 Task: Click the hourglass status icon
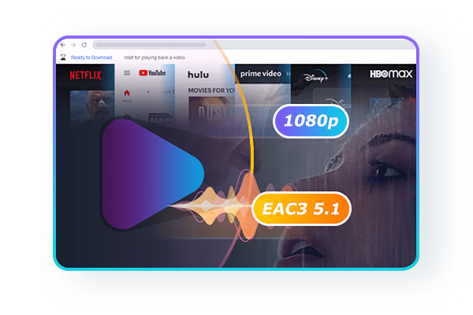pos(63,57)
